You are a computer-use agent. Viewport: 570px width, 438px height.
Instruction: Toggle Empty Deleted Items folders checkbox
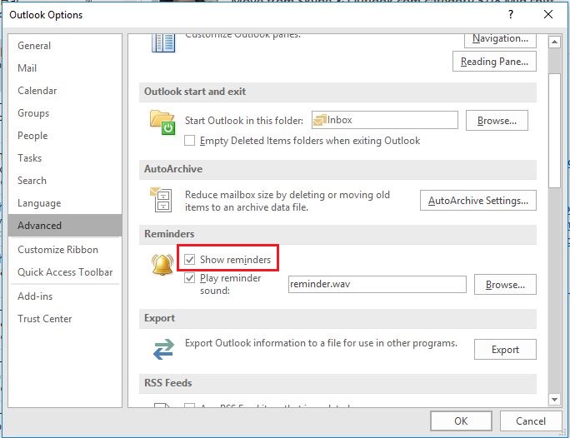coord(189,141)
